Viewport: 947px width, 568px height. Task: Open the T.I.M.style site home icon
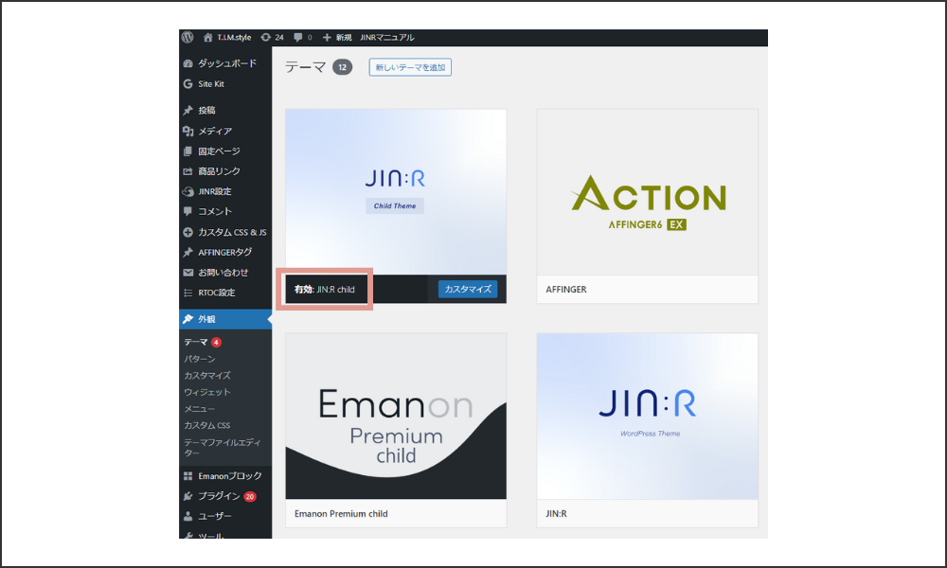click(207, 38)
